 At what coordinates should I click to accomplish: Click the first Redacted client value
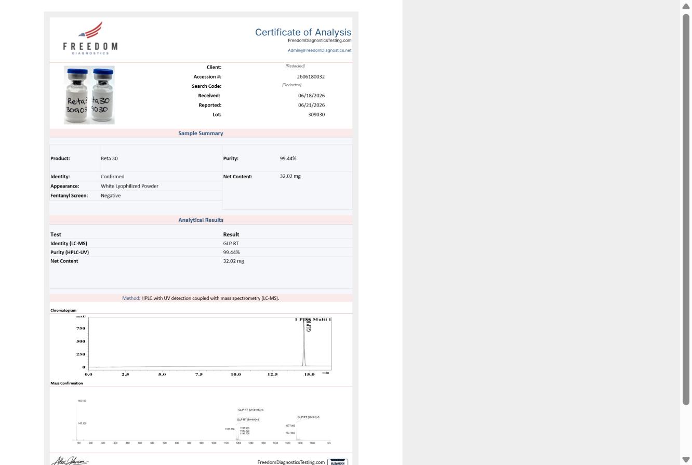[295, 66]
